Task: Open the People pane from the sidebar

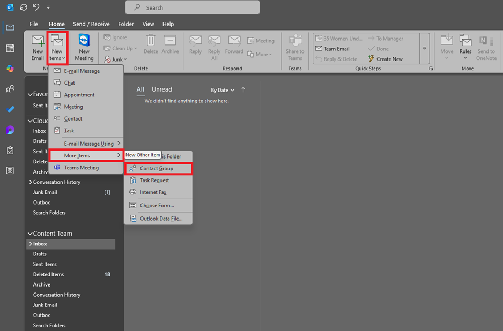Action: pos(10,89)
